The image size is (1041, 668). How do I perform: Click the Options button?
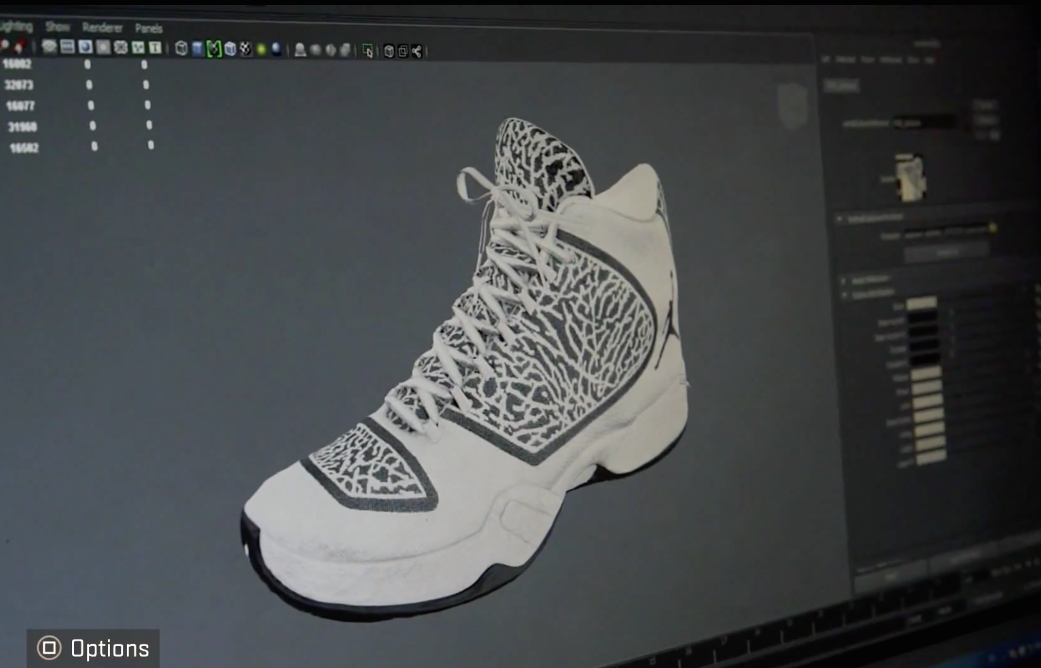[x=93, y=648]
